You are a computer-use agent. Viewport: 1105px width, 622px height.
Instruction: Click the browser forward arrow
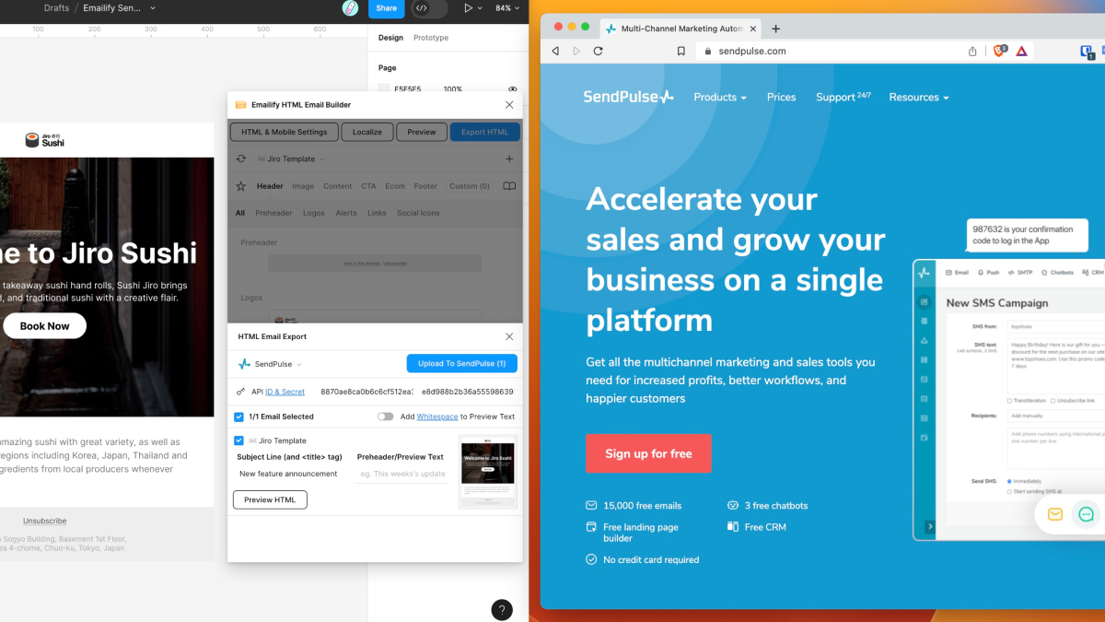[576, 52]
